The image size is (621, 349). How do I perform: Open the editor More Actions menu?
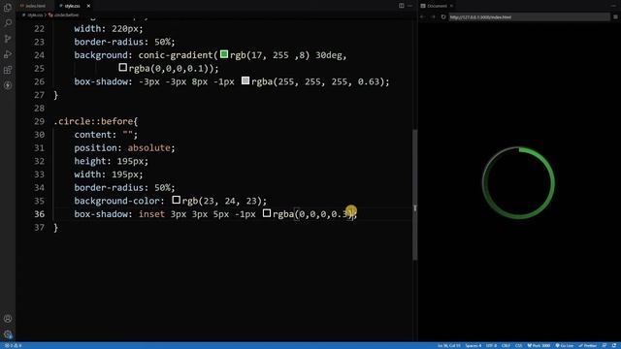pos(409,6)
